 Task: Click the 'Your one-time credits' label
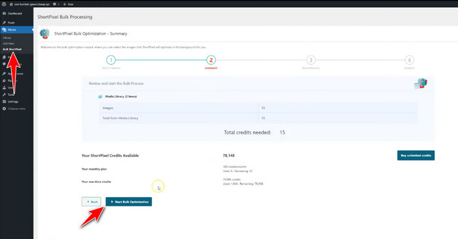coord(96,182)
